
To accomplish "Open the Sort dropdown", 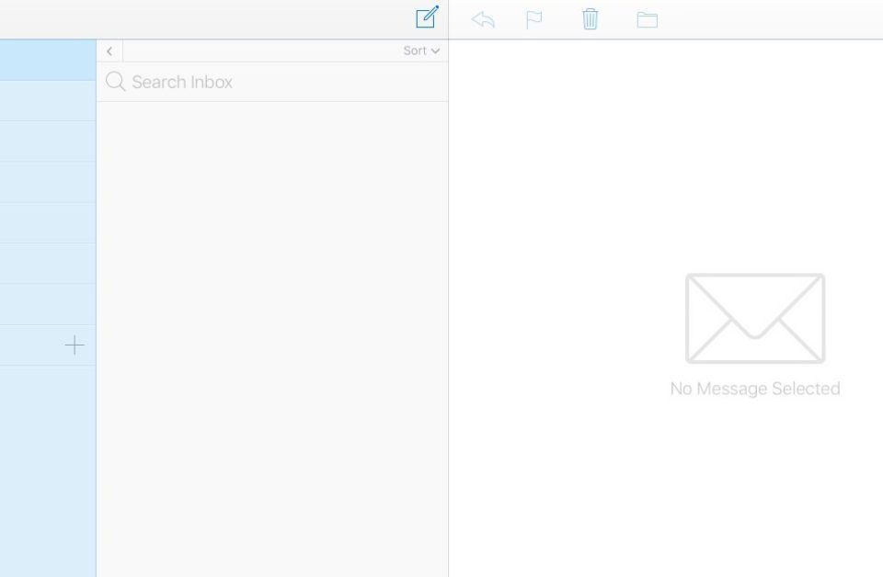I will pyautogui.click(x=421, y=51).
